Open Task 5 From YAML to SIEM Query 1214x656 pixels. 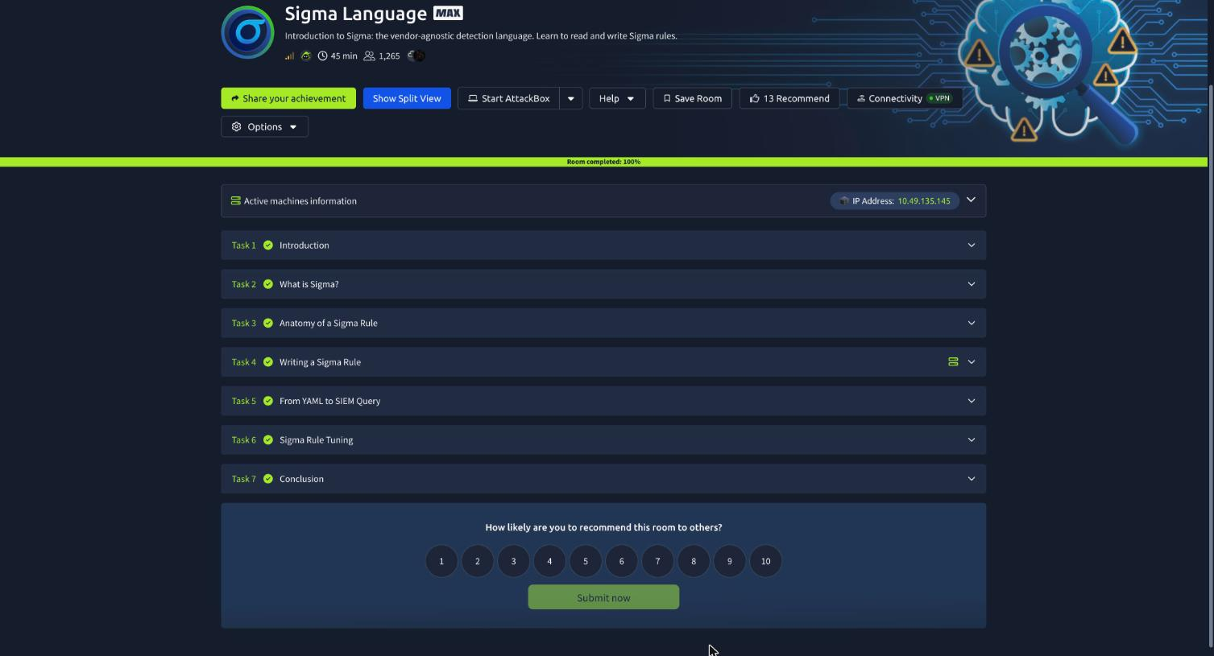(x=603, y=401)
